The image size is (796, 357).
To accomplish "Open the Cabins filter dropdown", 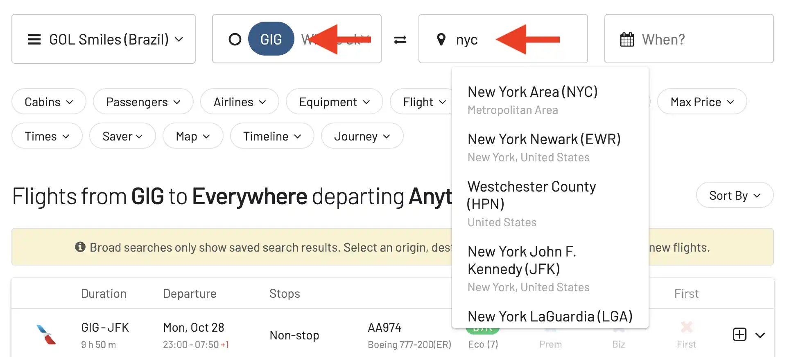I will [49, 102].
